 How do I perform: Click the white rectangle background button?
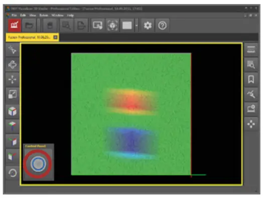click(127, 26)
